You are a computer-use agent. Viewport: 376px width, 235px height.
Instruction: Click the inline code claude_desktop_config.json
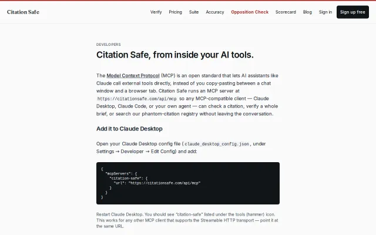[x=217, y=144]
